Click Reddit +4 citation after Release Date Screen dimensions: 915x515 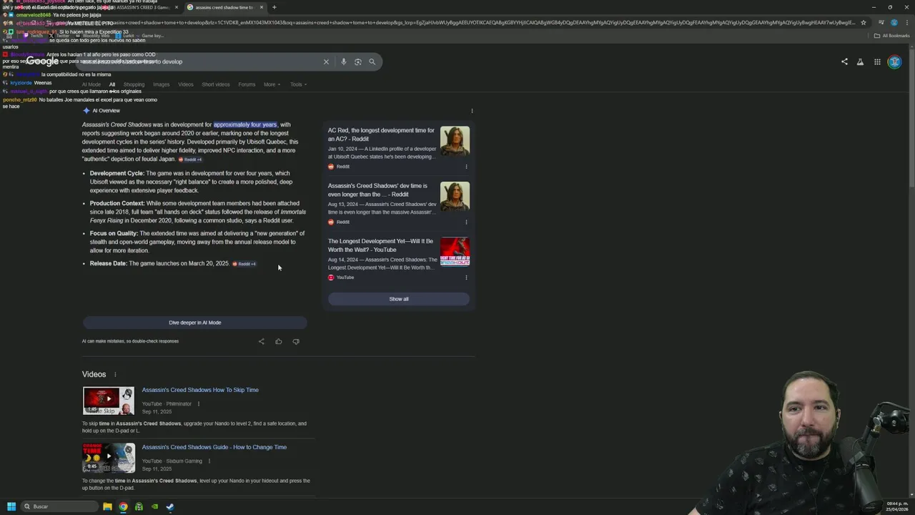[244, 264]
